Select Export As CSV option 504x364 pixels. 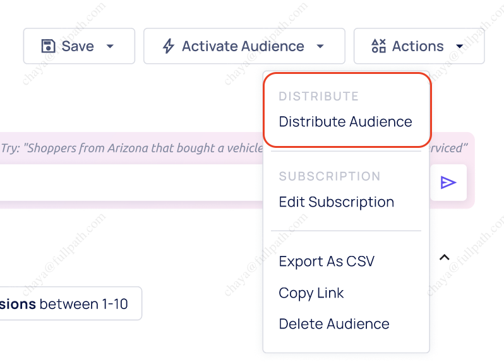pyautogui.click(x=327, y=262)
